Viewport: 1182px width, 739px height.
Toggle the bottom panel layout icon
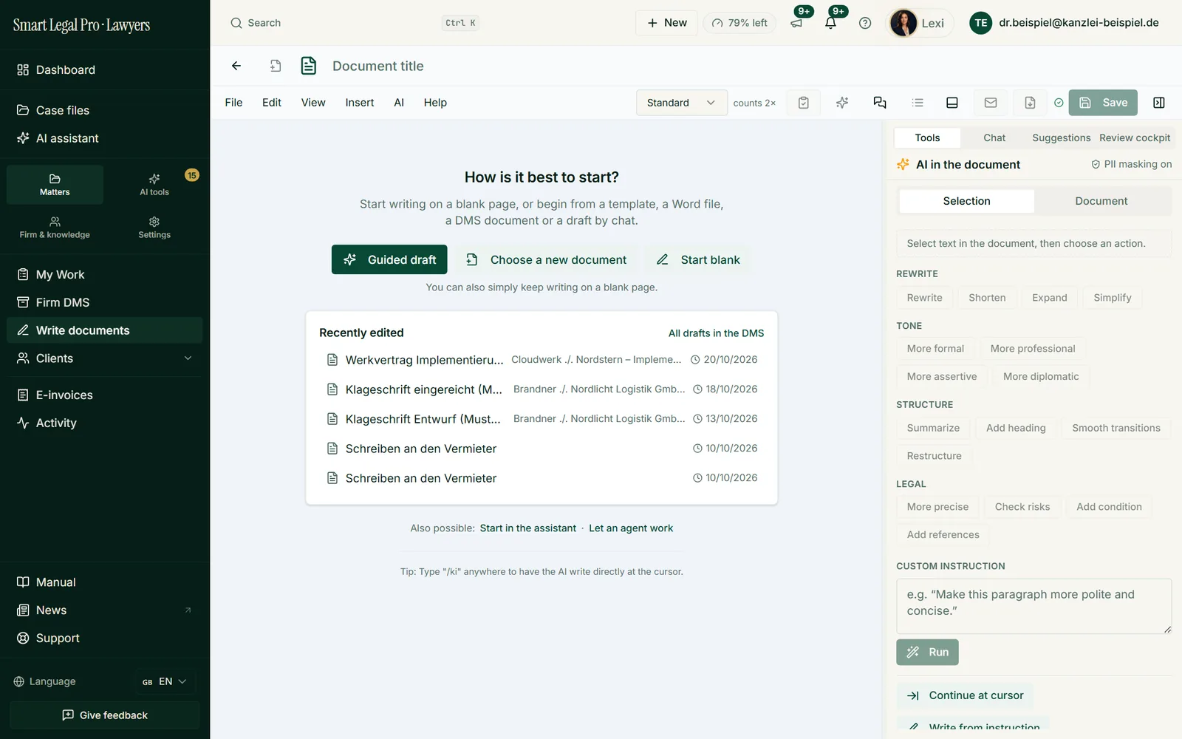pos(952,103)
